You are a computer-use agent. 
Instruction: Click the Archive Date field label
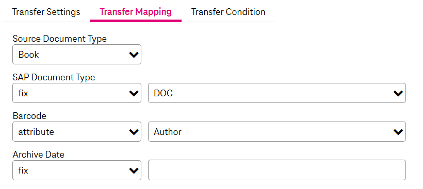[38, 154]
